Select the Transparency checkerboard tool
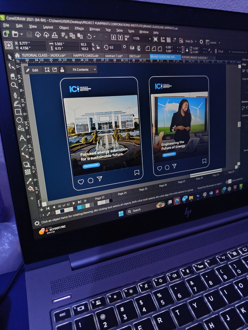The height and width of the screenshot is (330, 248). pos(28,172)
